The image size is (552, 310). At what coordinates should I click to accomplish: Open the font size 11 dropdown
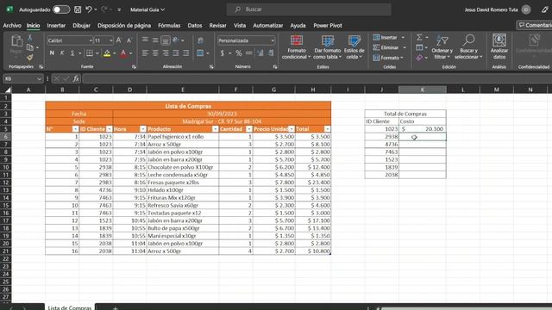111,40
